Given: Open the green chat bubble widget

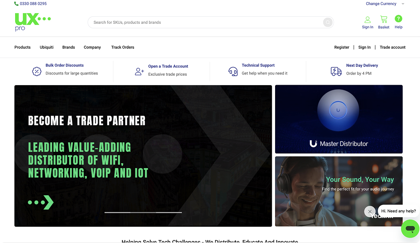Looking at the screenshot, I should (410, 228).
